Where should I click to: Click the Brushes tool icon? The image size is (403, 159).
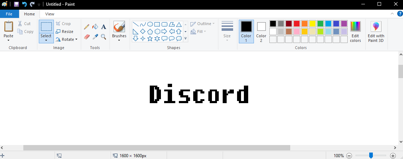119,26
